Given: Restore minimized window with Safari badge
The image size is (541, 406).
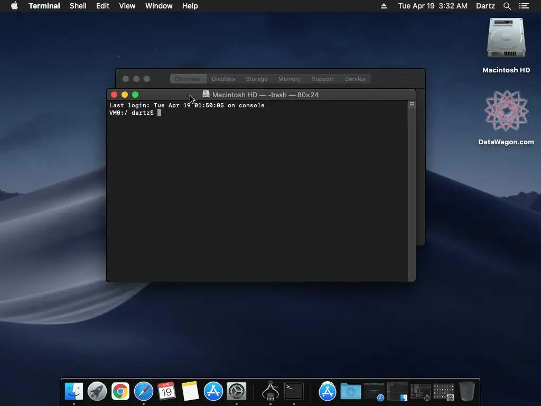Looking at the screenshot, I should [374, 392].
